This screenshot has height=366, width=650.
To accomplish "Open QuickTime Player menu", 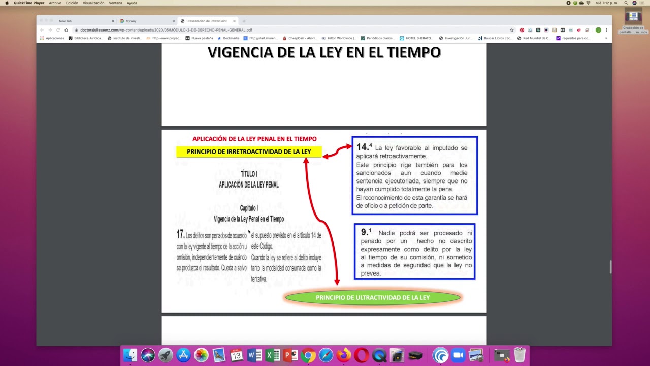I will pos(29,3).
